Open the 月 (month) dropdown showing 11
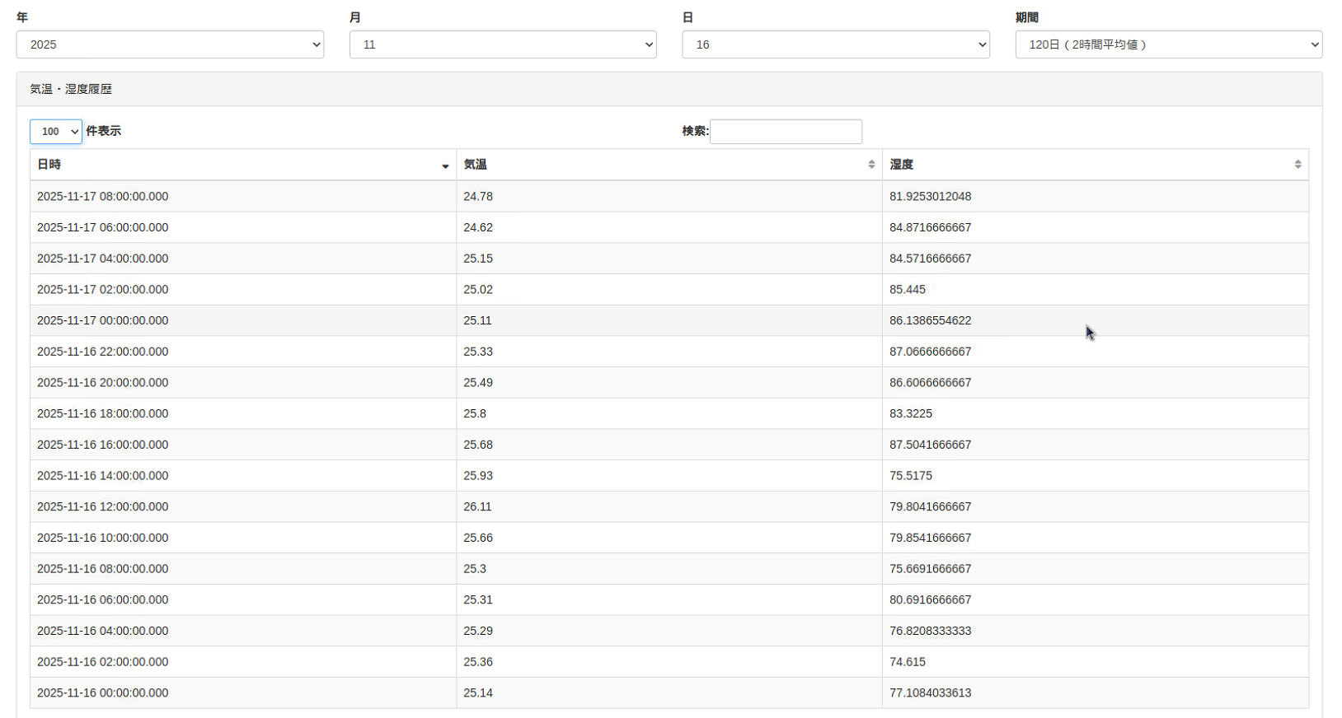 (503, 44)
